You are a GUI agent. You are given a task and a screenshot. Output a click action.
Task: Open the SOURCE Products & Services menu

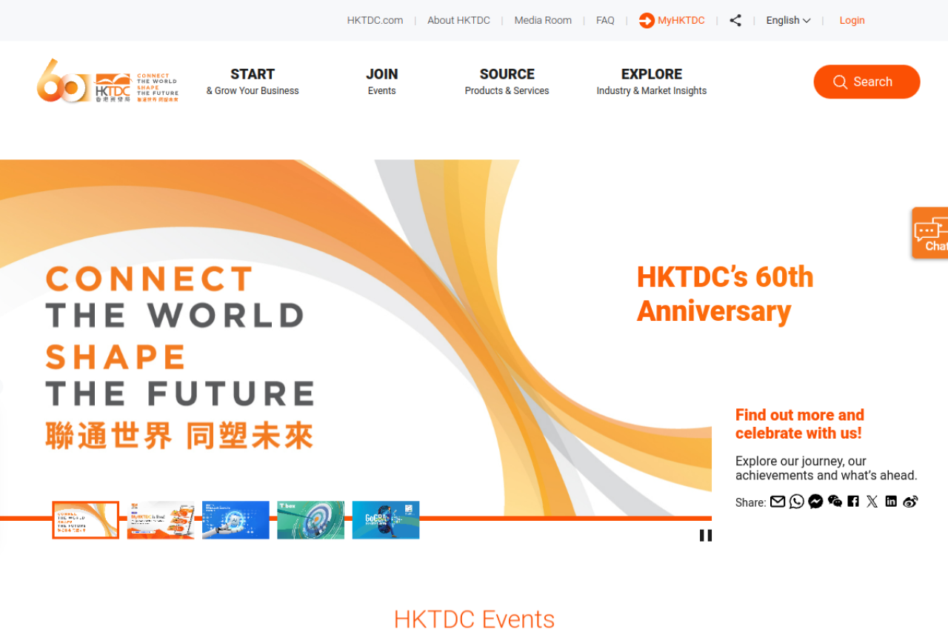(507, 82)
